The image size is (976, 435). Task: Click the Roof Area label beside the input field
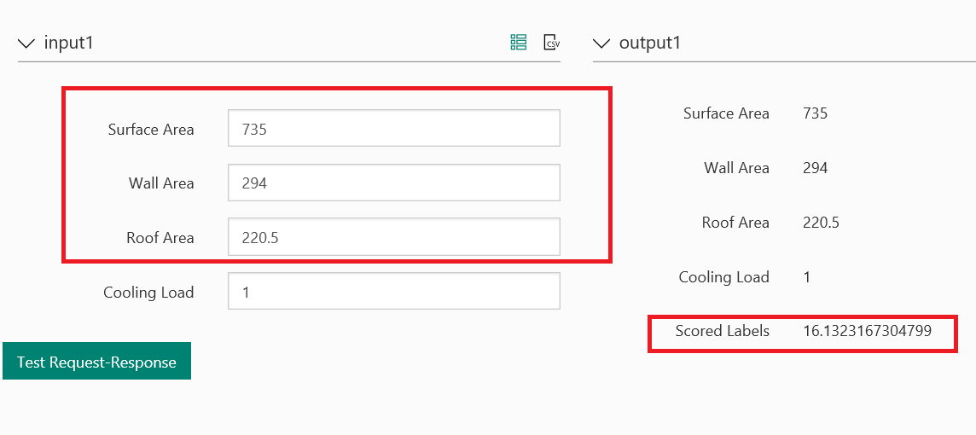click(160, 238)
